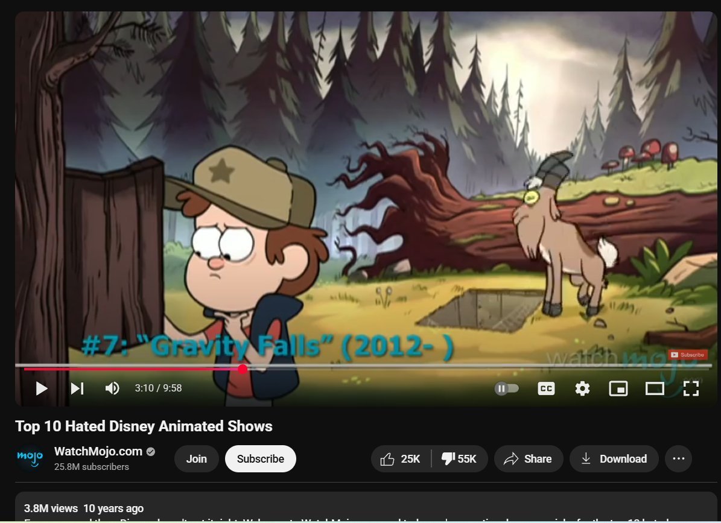Screen dimensions: 721x523
Task: Open the WatchMojo.com channel name link
Action: 98,451
